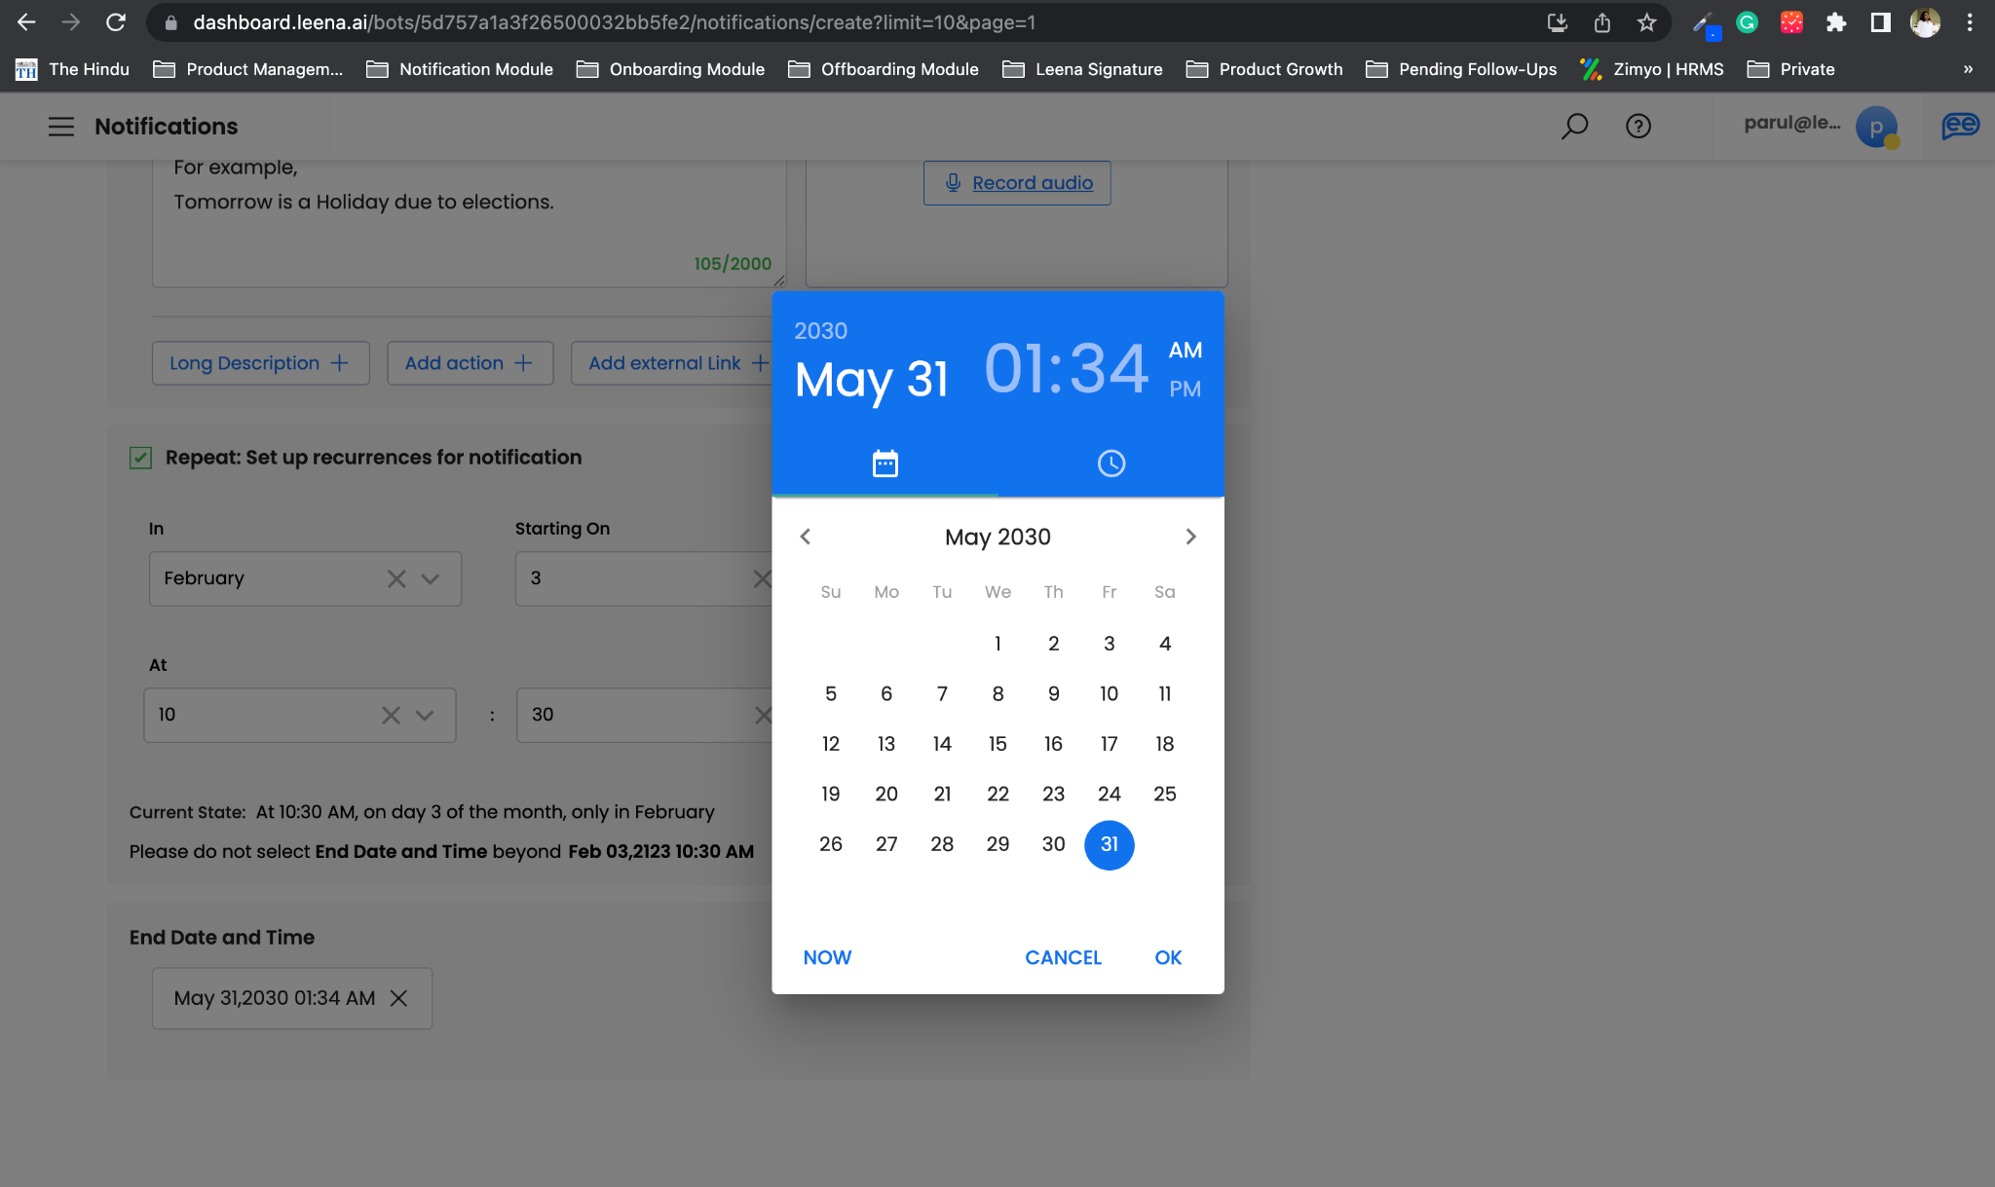Open the help question mark icon
Viewport: 1995px width, 1187px height.
click(x=1637, y=127)
